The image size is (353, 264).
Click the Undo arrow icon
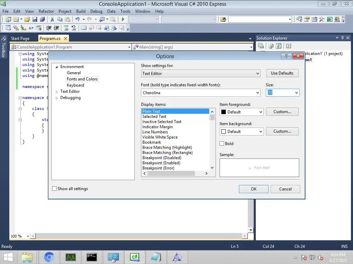click(x=78, y=19)
